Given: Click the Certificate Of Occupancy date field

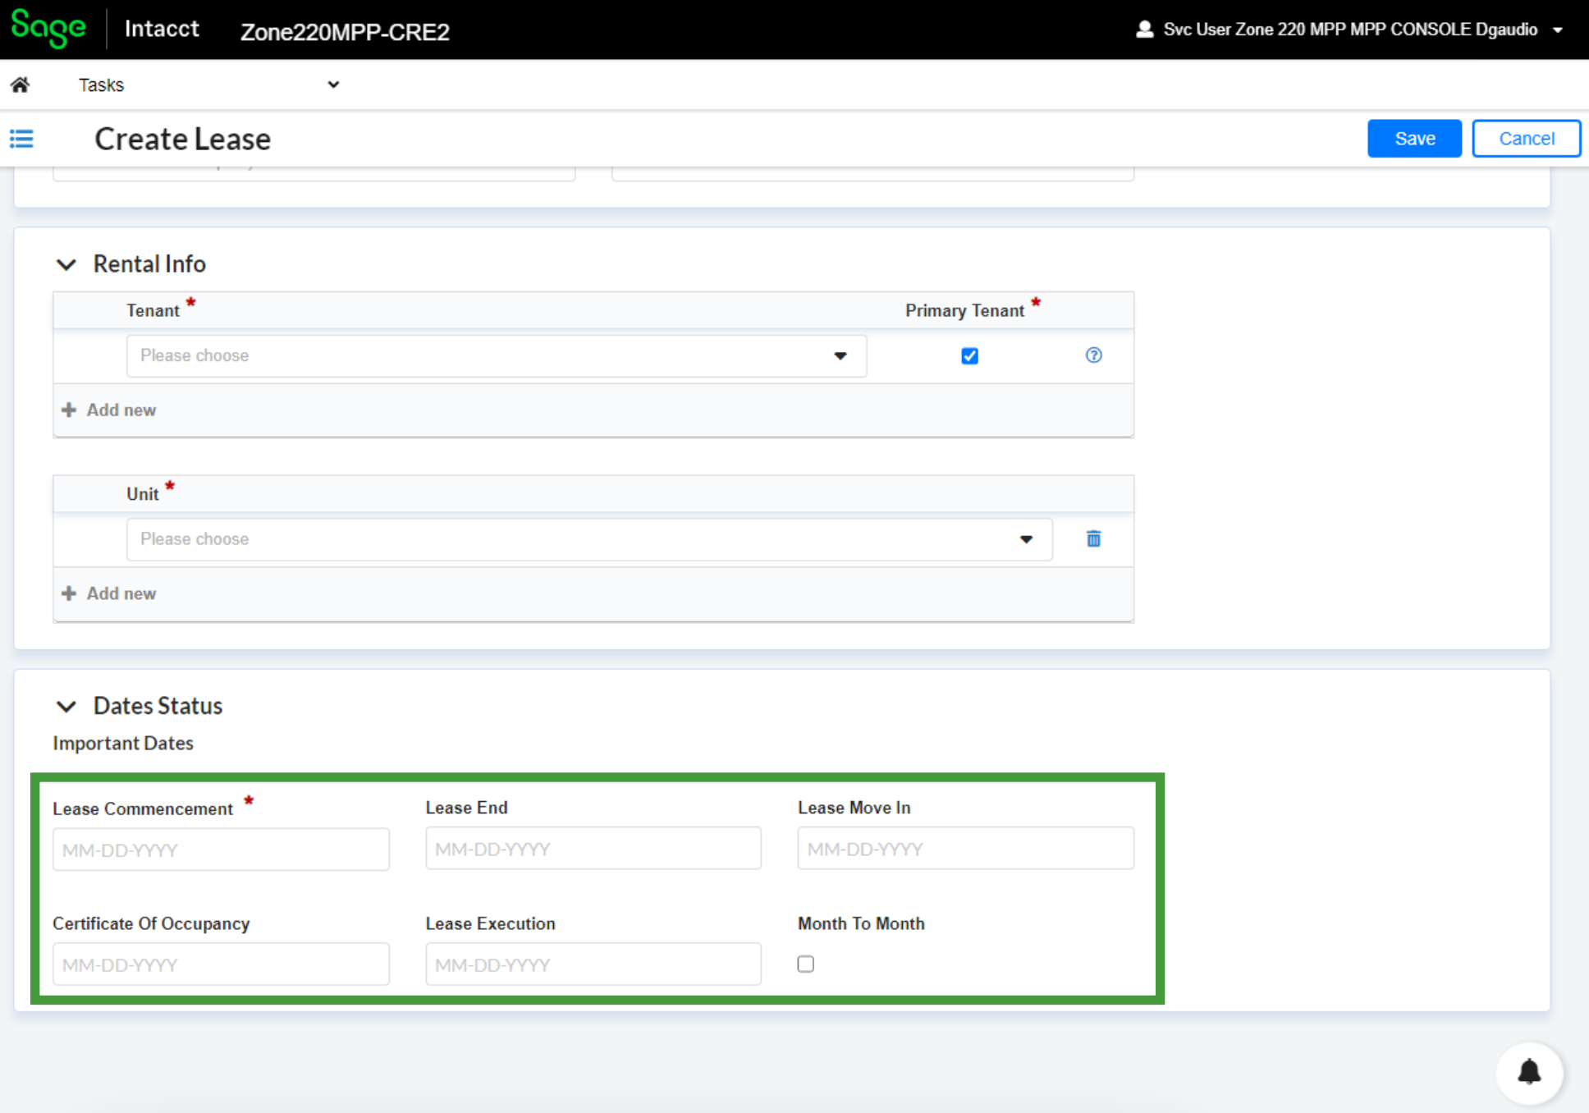Looking at the screenshot, I should point(221,964).
